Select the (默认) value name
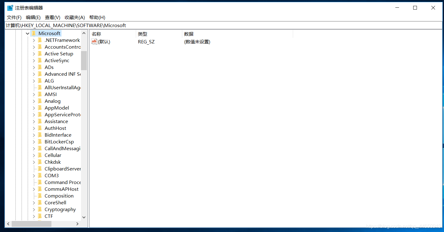This screenshot has height=232, width=444. tap(104, 42)
